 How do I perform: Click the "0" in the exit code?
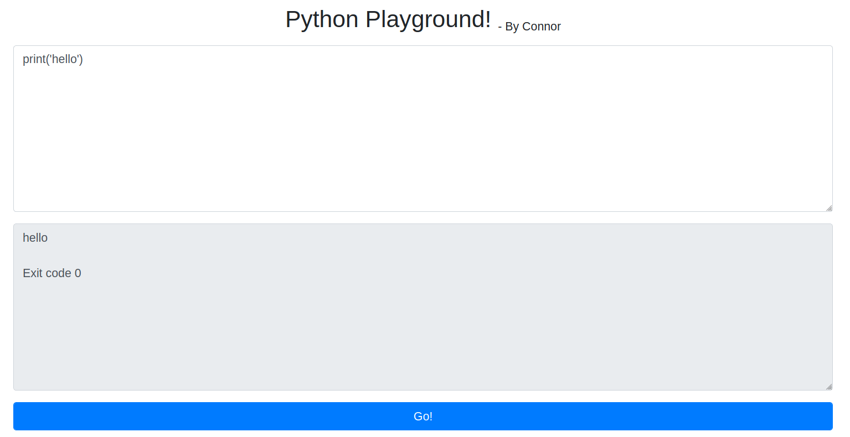click(x=78, y=273)
